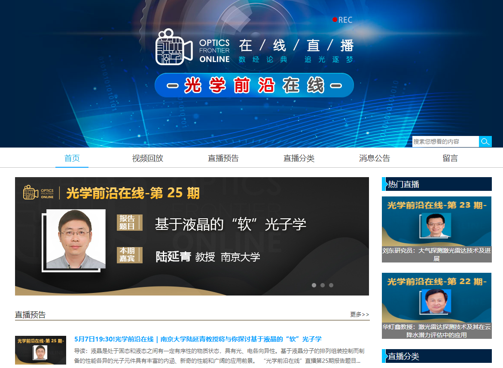
Task: Go to 直播预告 in the navigation bar
Action: [x=223, y=158]
